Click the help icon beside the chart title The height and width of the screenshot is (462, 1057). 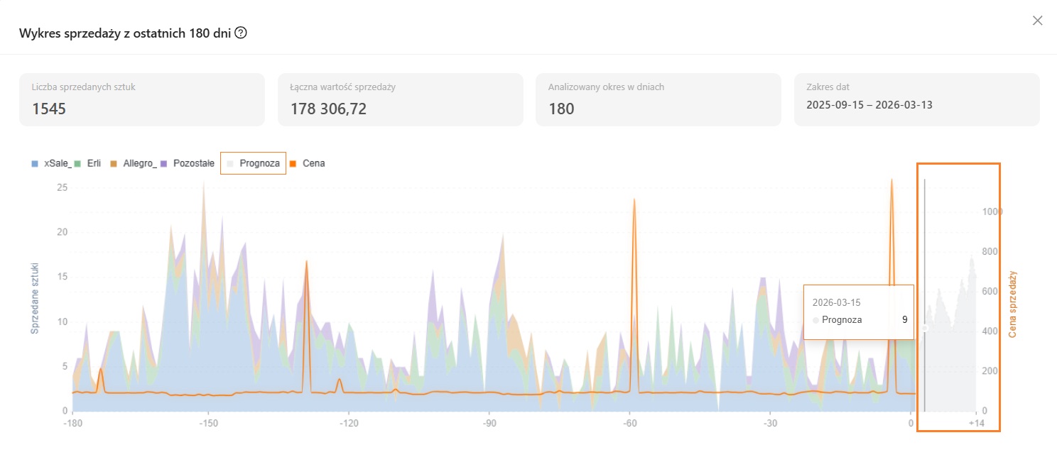(241, 33)
